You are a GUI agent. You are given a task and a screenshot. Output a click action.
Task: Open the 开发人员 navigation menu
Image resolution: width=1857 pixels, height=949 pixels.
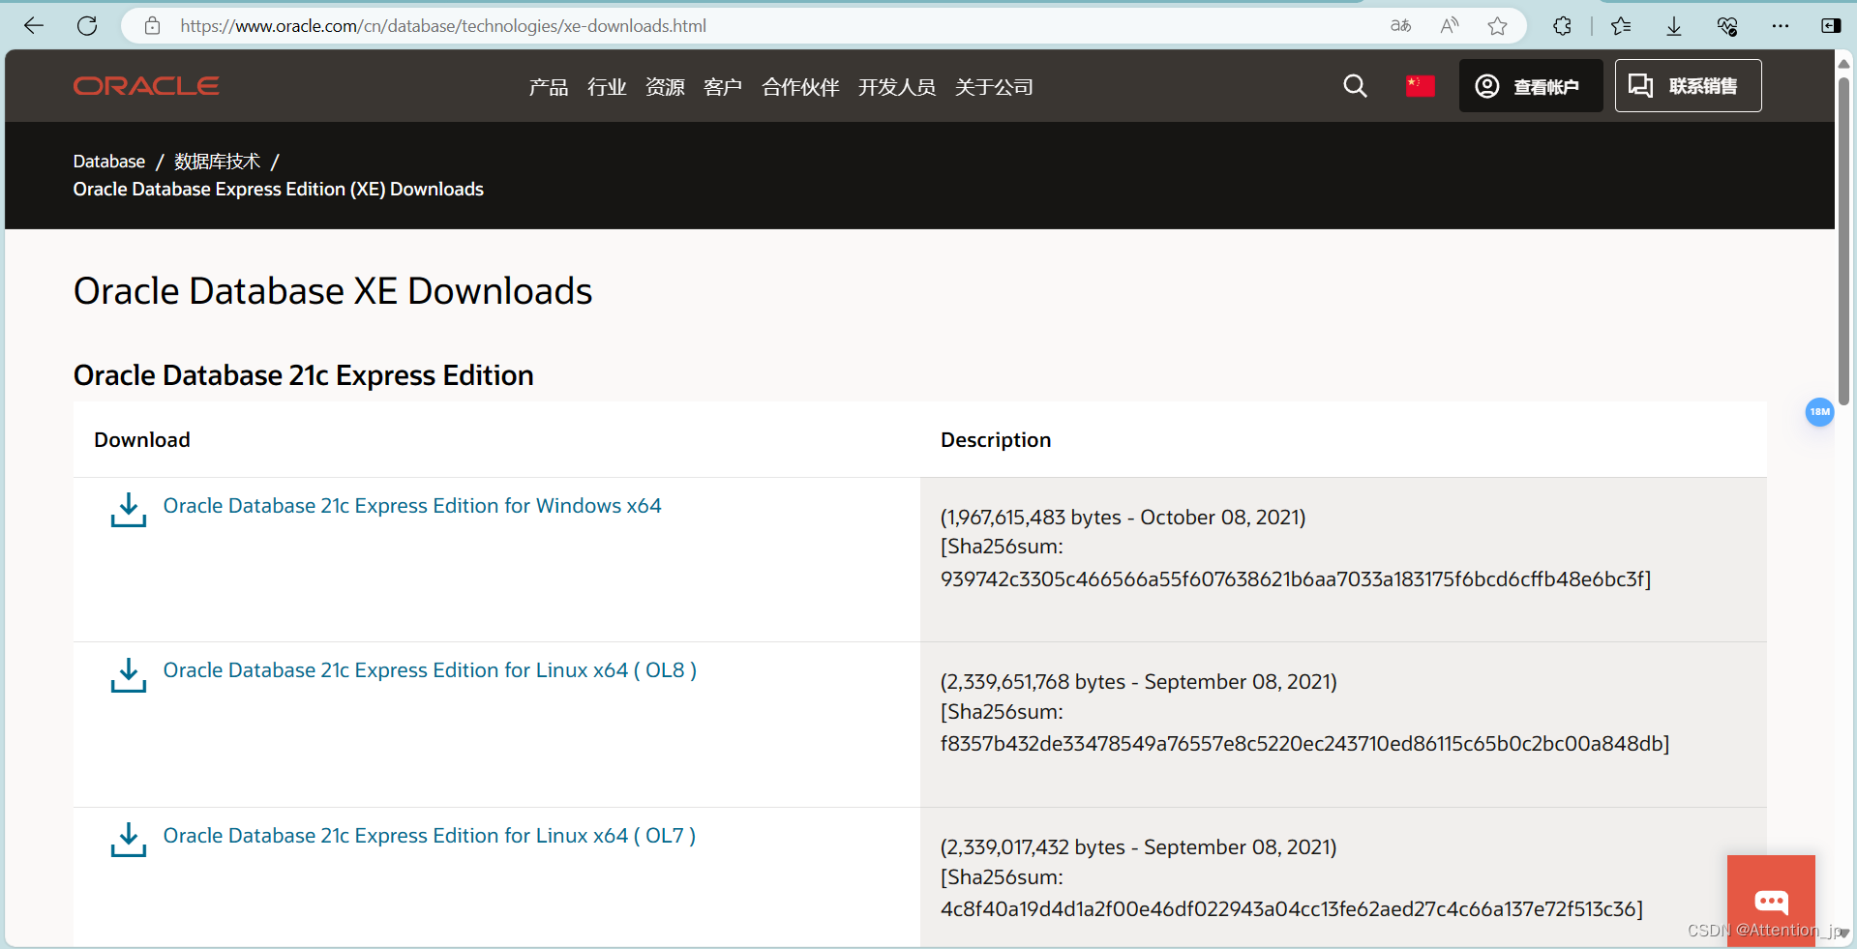tap(896, 87)
